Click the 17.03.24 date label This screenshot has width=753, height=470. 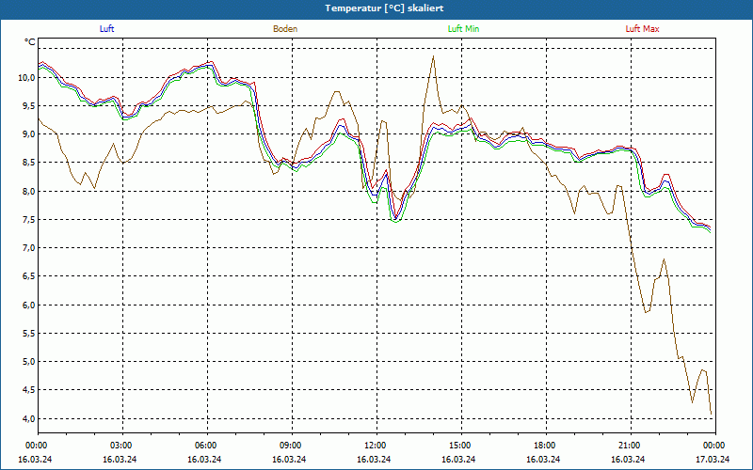(x=714, y=459)
